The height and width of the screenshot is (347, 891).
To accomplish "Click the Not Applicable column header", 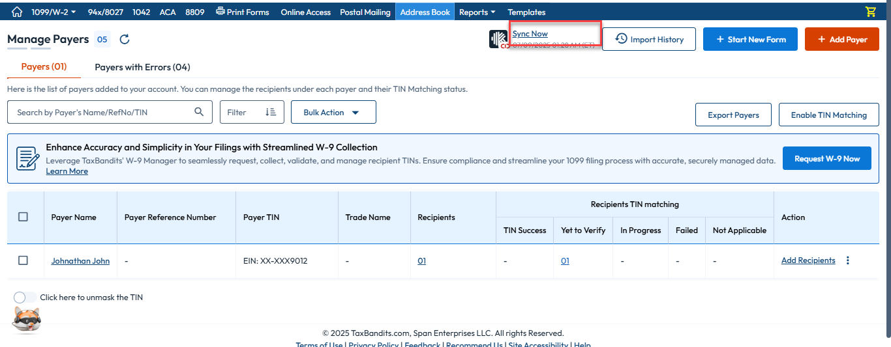I will 740,230.
